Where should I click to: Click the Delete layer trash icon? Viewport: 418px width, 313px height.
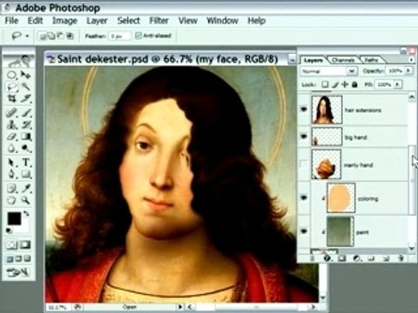point(401,258)
